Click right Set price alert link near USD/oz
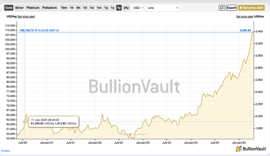Image resolution: width=270 pixels, height=156 pixels. (245, 17)
